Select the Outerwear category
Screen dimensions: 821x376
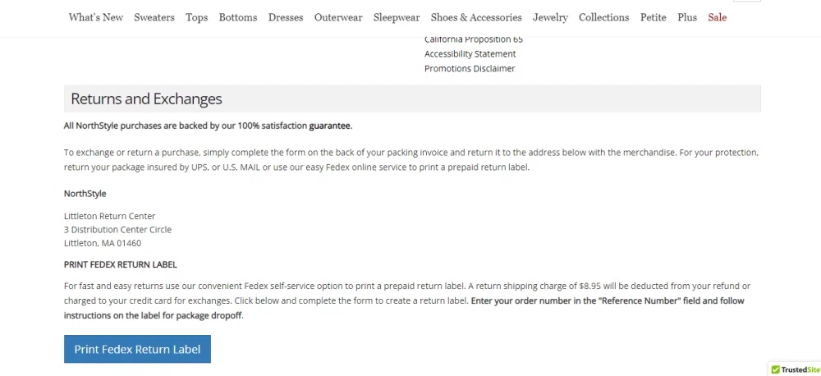coord(338,17)
